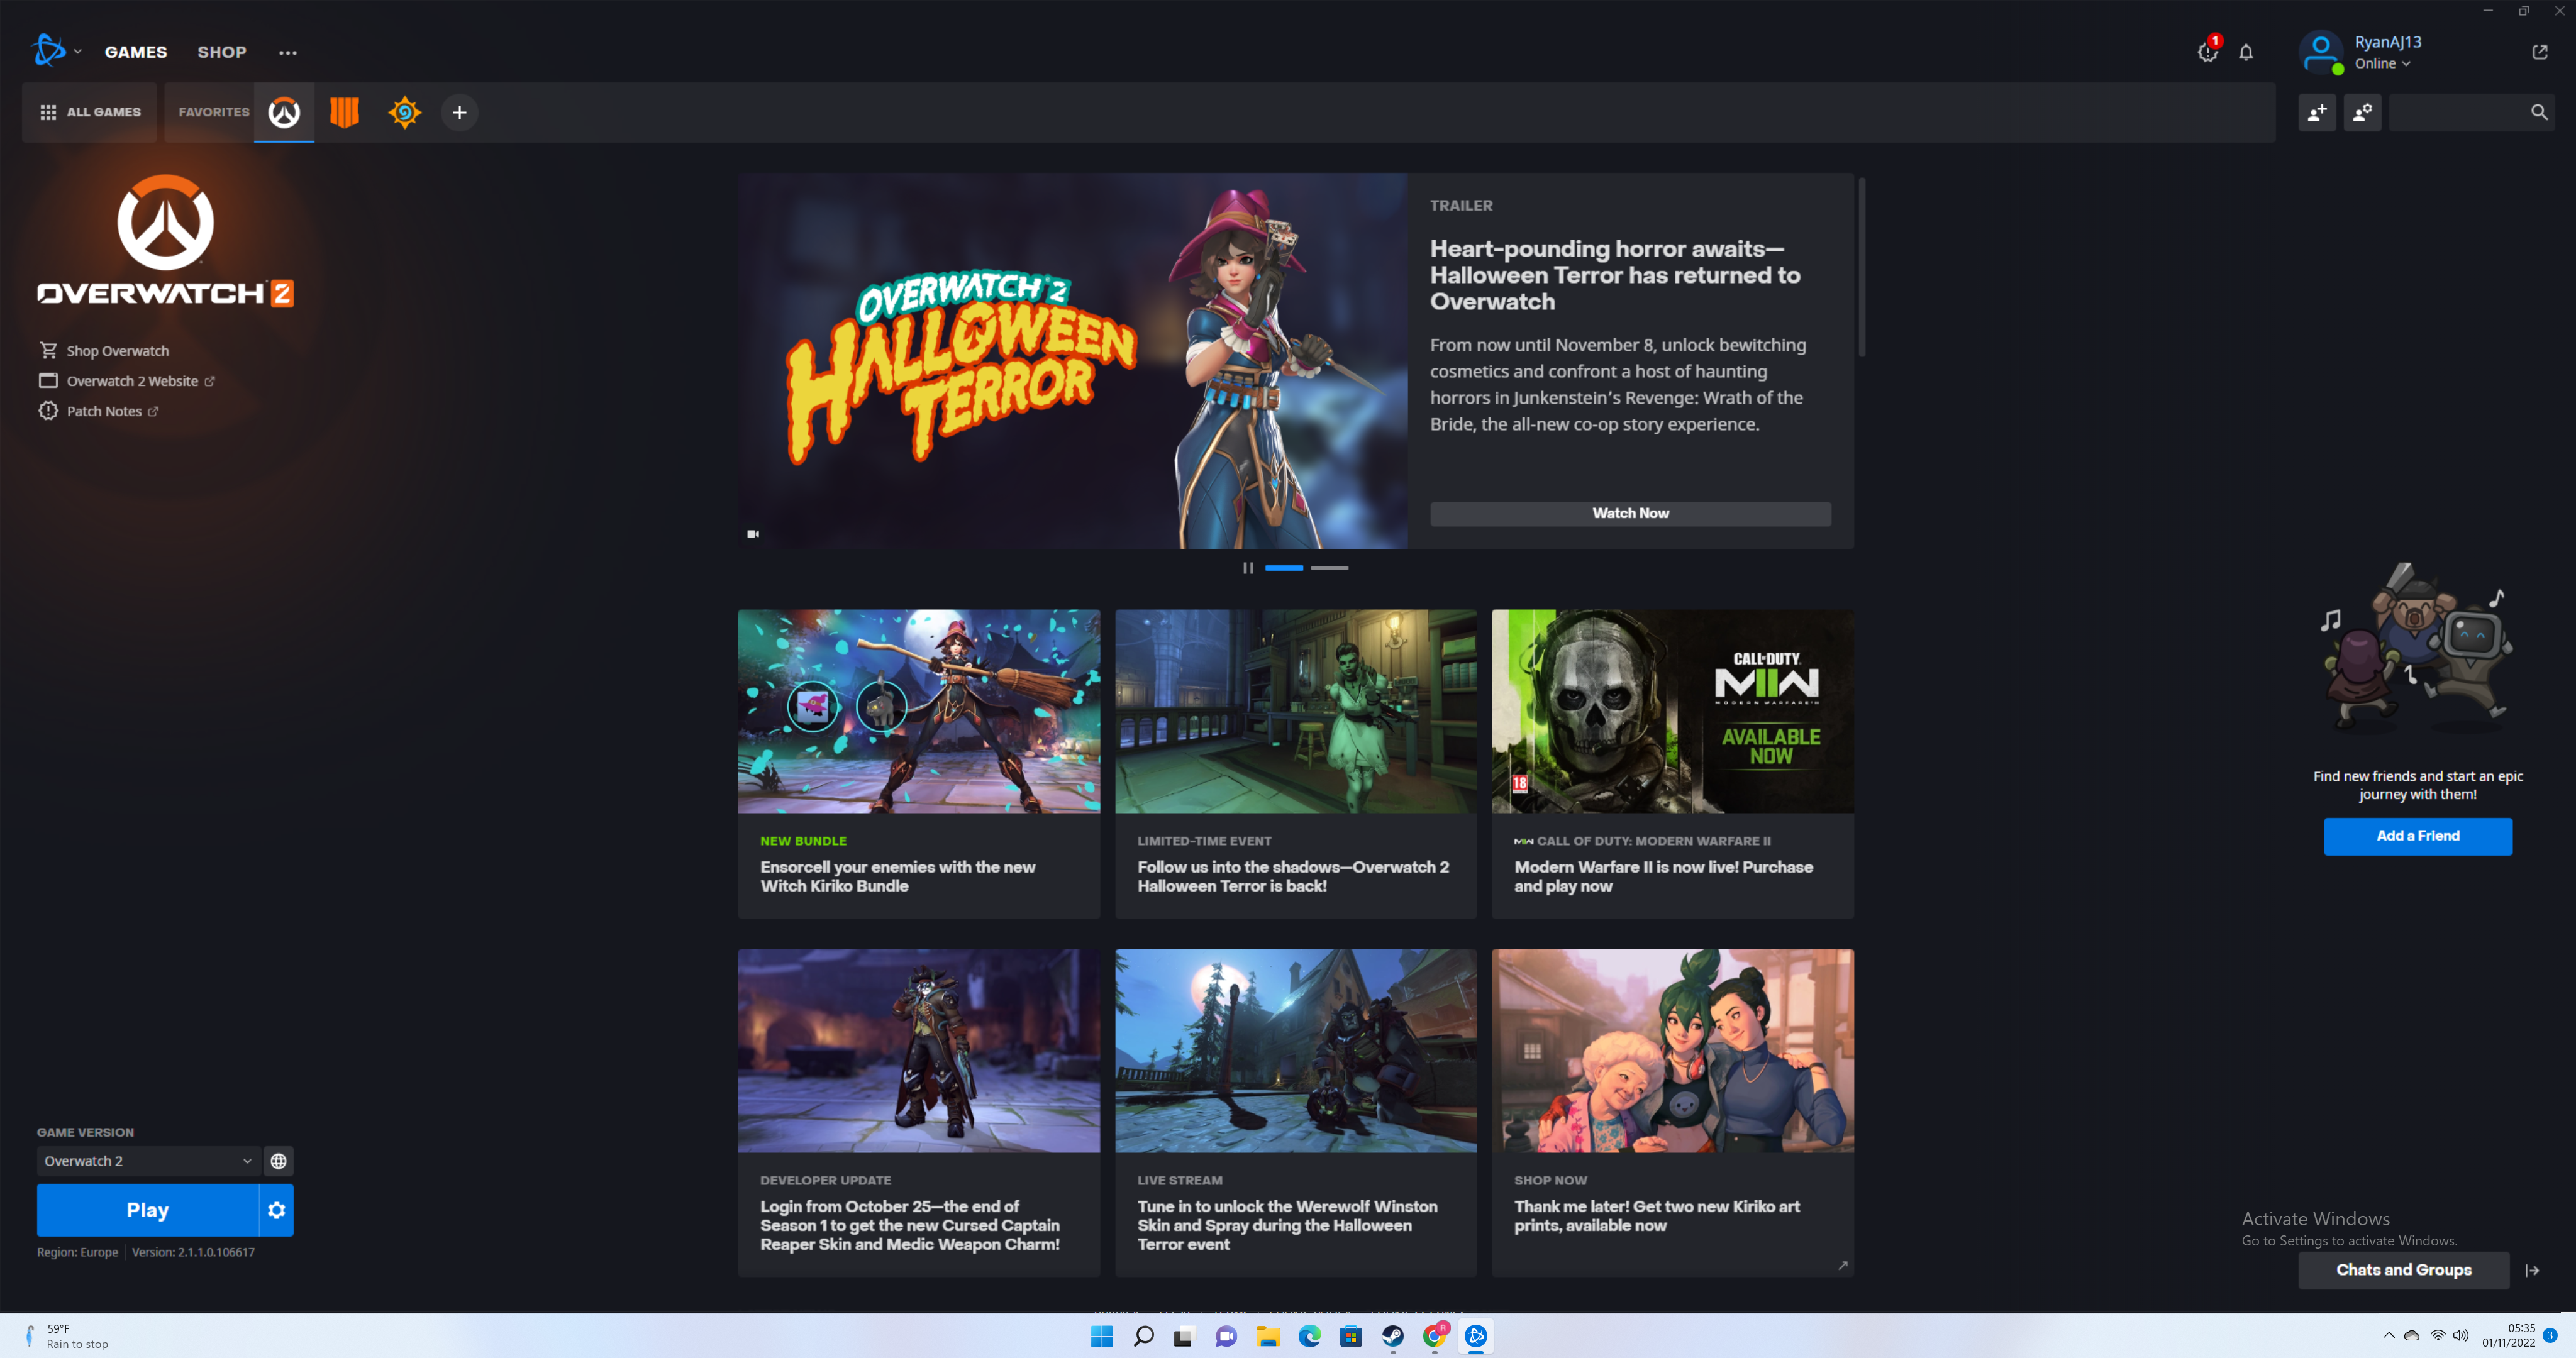
Task: Open the Overwatch 2 Website link
Action: click(127, 381)
